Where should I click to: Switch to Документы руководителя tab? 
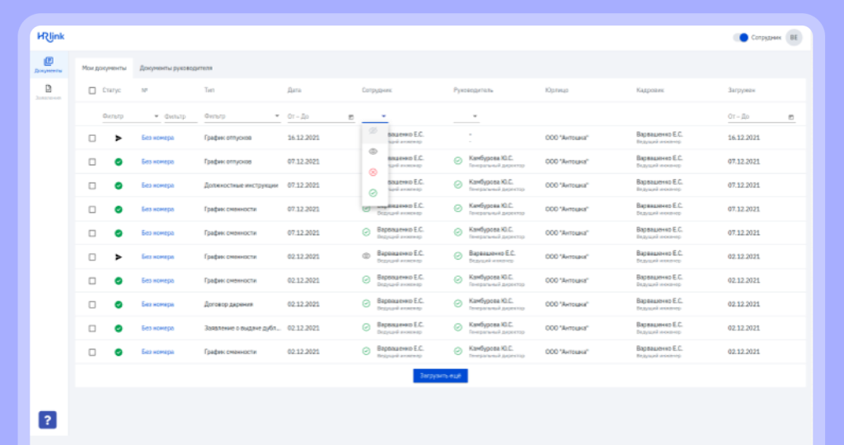coord(176,68)
